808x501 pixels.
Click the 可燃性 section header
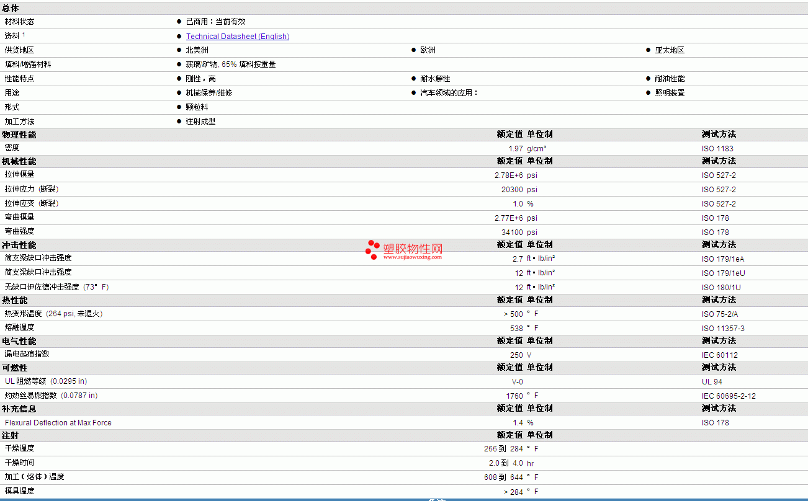coord(15,368)
